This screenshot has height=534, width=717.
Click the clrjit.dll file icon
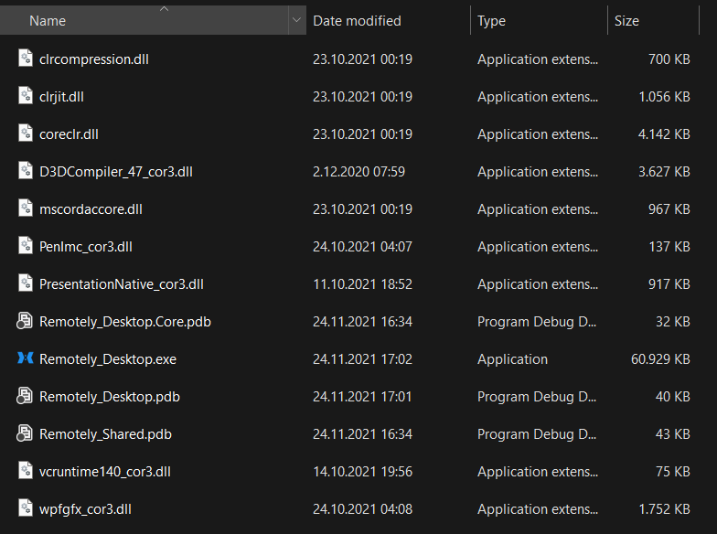(26, 95)
